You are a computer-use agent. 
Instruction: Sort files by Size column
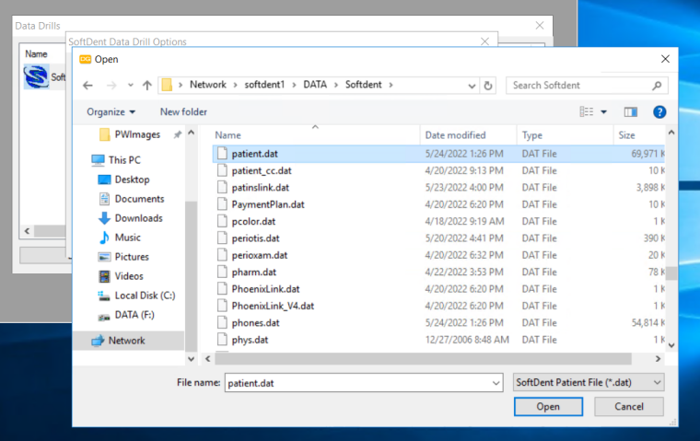tap(627, 135)
